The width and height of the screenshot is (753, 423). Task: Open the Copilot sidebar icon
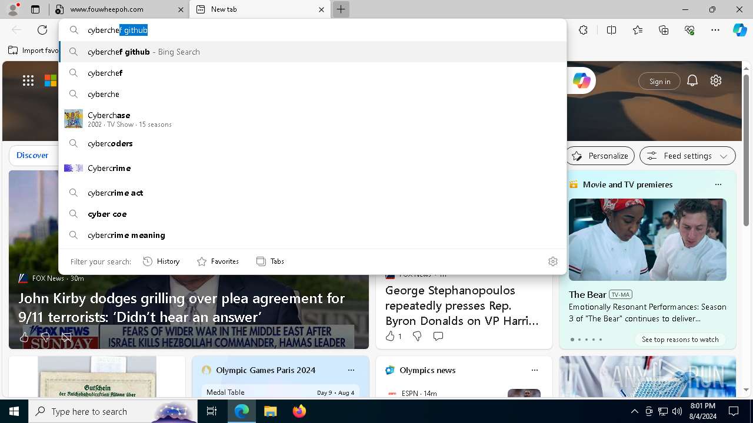click(x=739, y=30)
